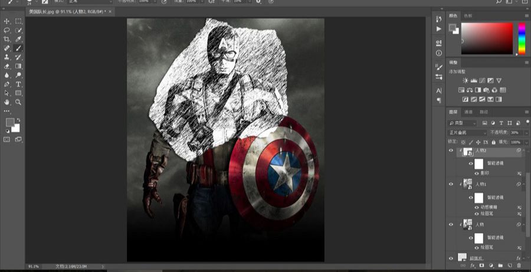Select the Gradient tool

[18, 66]
